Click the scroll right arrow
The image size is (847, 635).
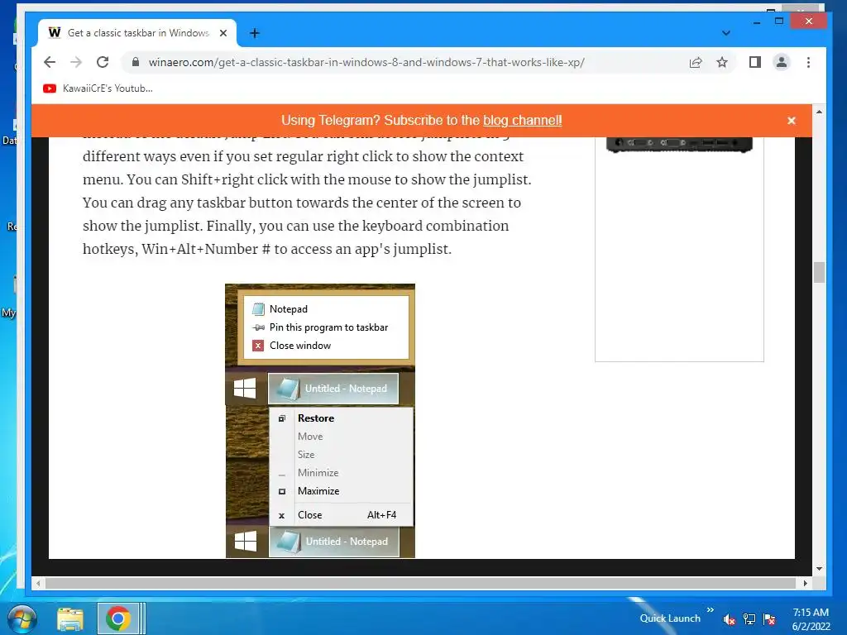pyautogui.click(x=805, y=583)
